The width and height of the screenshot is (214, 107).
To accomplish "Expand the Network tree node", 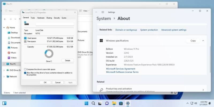I will (x=4, y=76).
